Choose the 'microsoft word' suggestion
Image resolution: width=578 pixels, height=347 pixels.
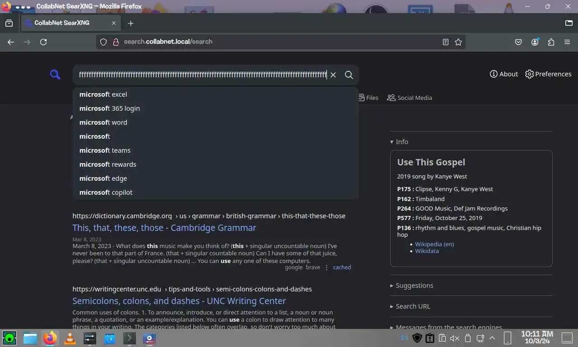tap(216, 122)
